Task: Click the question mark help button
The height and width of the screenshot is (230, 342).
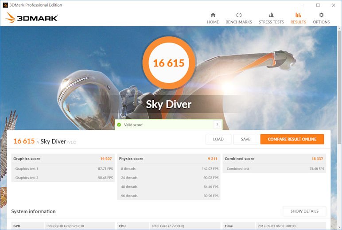Action: pos(217,125)
